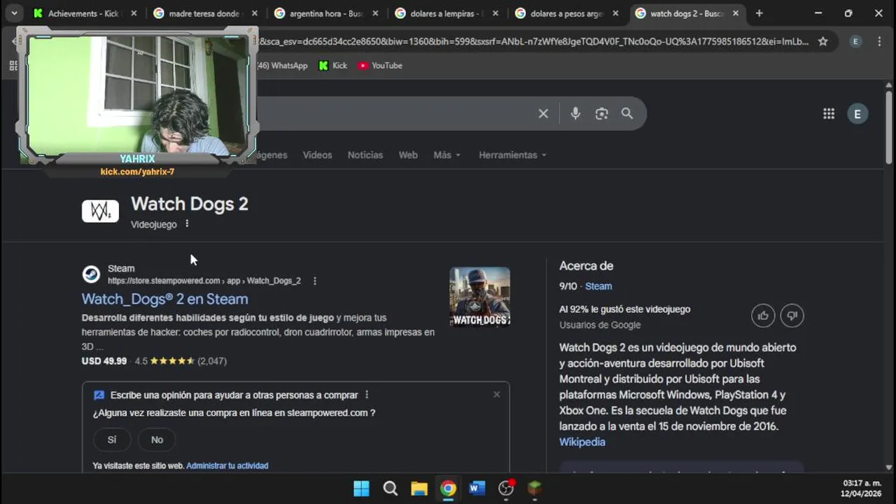Screen dimensions: 896x504
Task: Click the Watch Dogs 2 logo thumbnail
Action: (x=100, y=211)
